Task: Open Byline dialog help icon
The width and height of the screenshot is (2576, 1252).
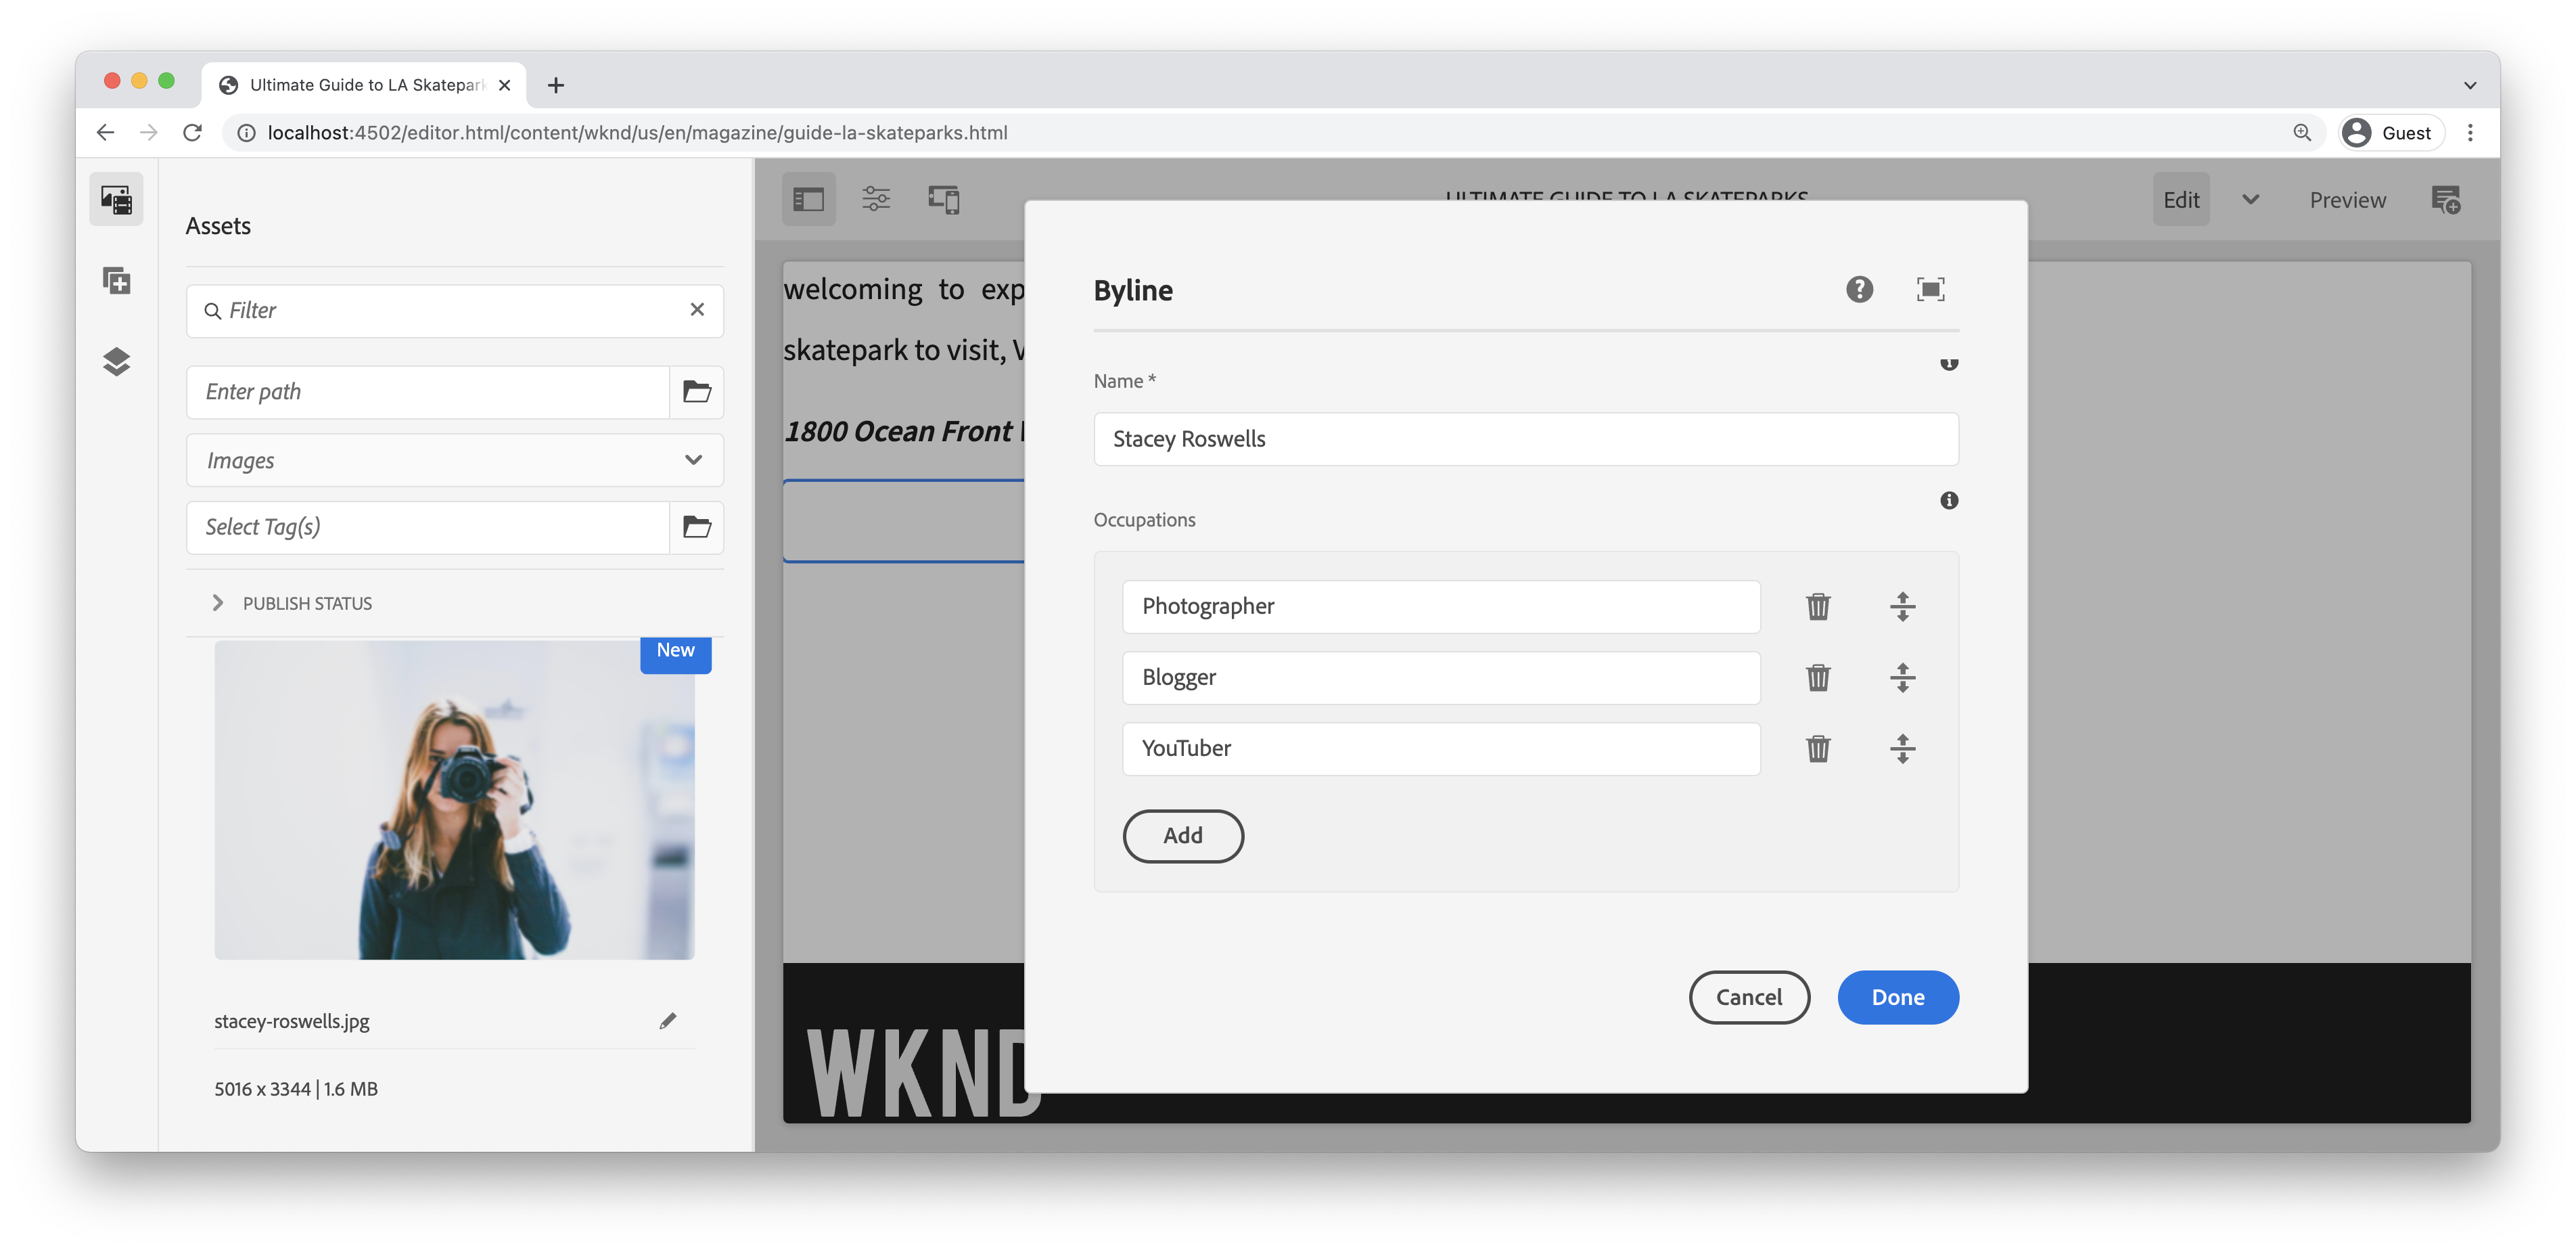Action: (x=1859, y=290)
